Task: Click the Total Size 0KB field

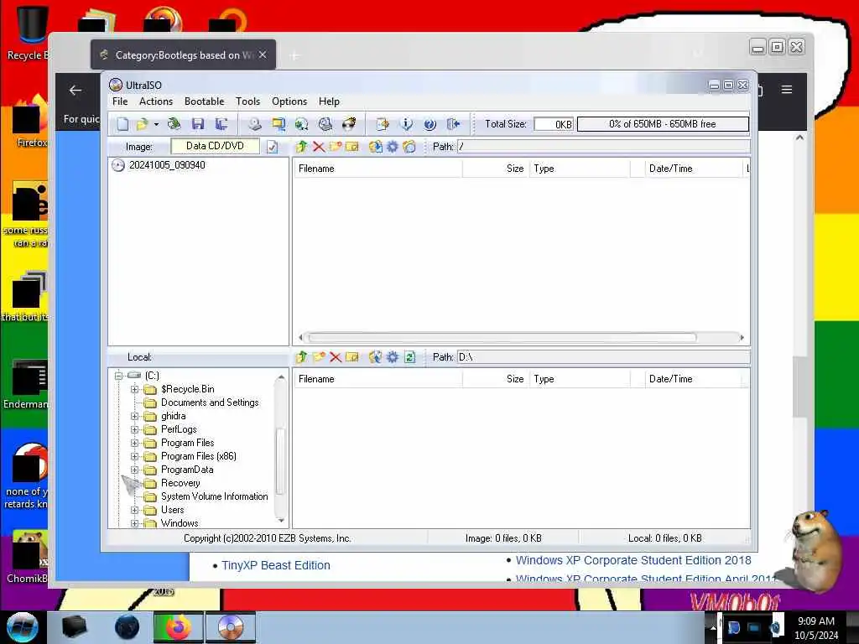Action: [554, 124]
